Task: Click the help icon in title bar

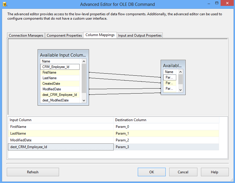Action: pyautogui.click(x=5, y=4)
